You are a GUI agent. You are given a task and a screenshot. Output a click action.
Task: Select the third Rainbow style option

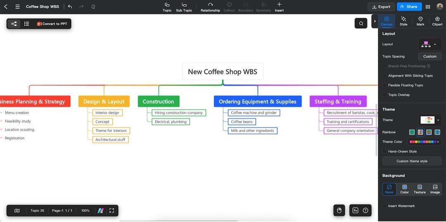pos(429,132)
